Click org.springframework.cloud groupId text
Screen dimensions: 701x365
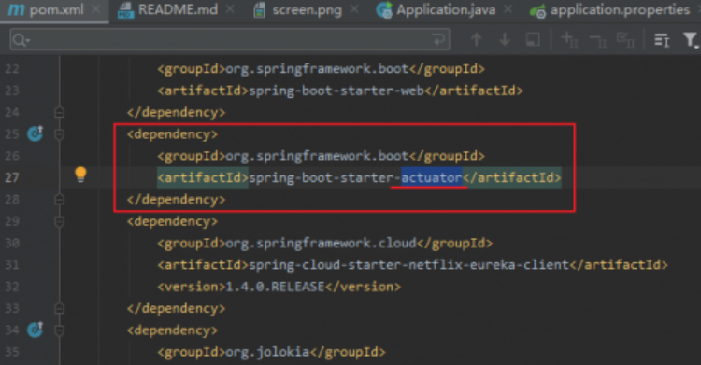pyautogui.click(x=321, y=243)
